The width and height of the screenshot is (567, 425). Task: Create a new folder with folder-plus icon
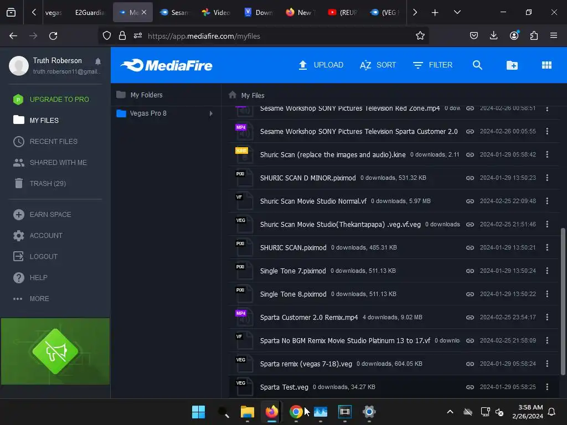(512, 65)
